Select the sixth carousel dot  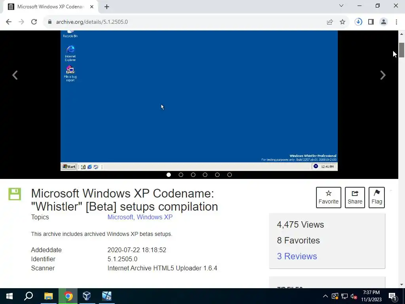229,175
